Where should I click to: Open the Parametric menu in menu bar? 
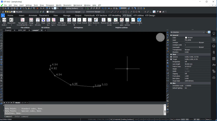tap(68, 5)
